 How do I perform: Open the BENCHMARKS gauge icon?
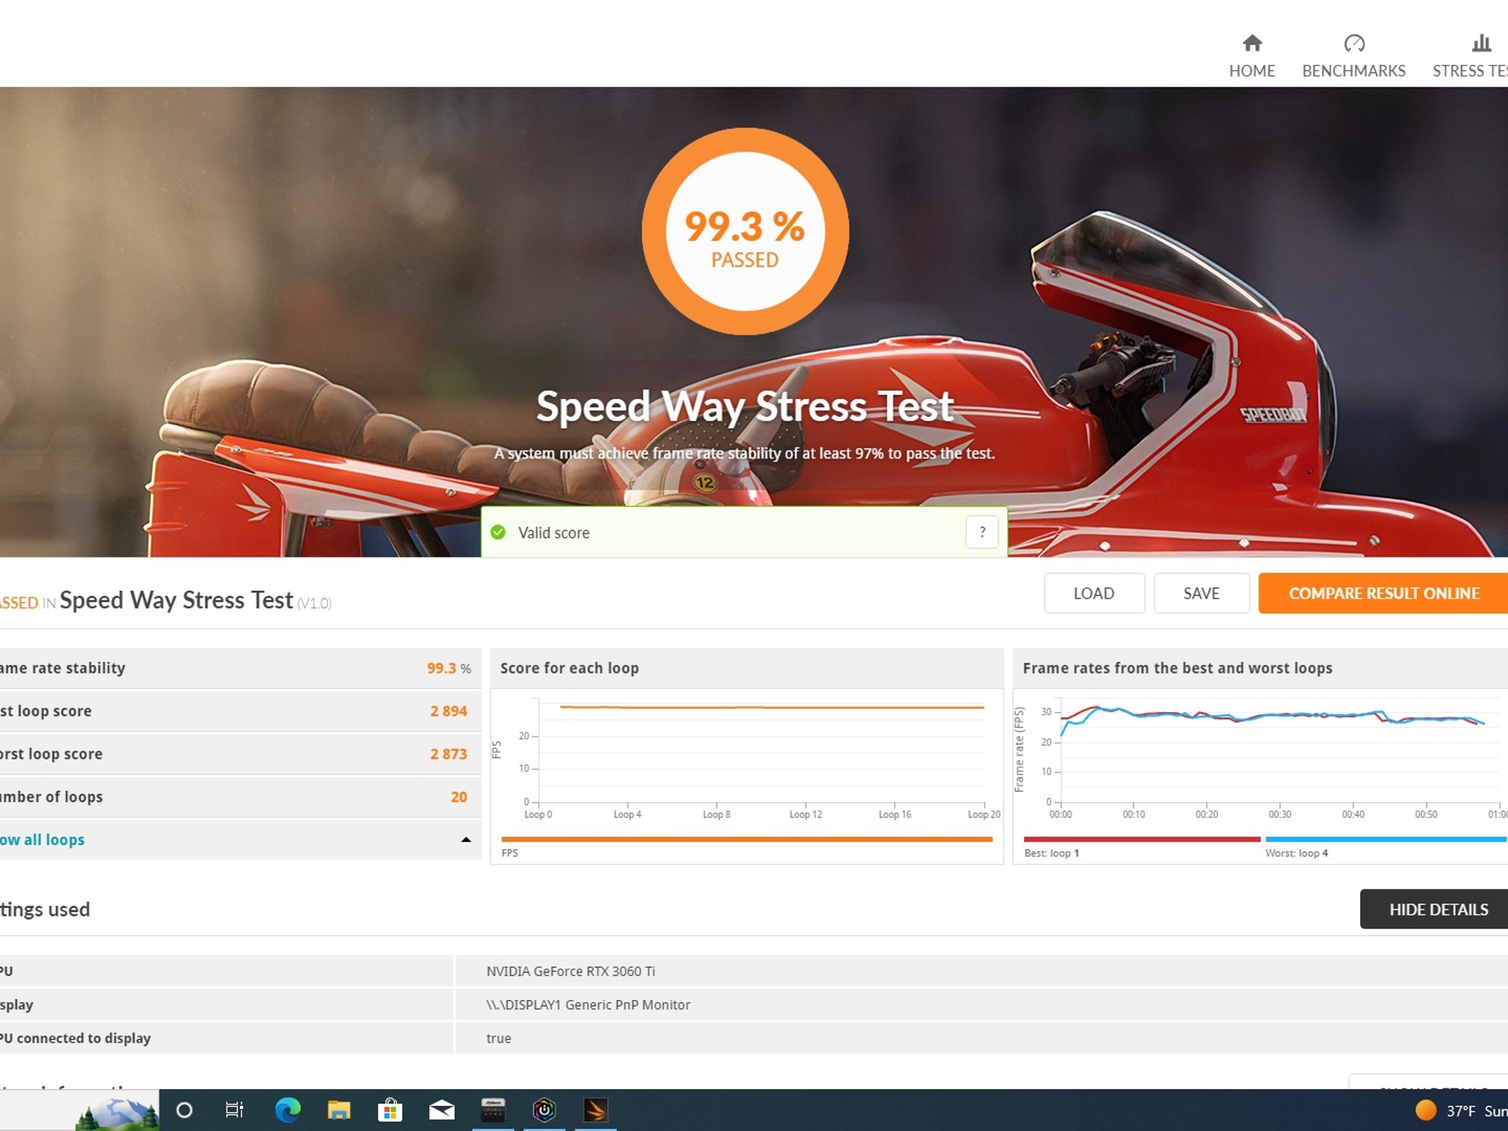coord(1353,43)
